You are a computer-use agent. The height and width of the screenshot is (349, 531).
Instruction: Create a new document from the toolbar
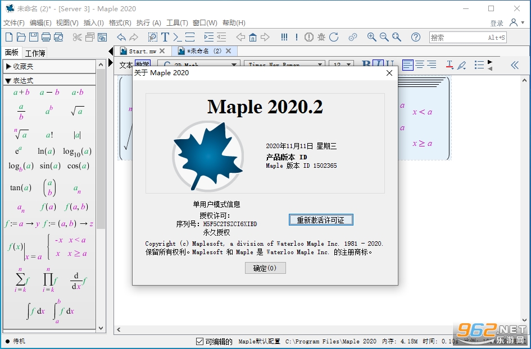[9, 37]
